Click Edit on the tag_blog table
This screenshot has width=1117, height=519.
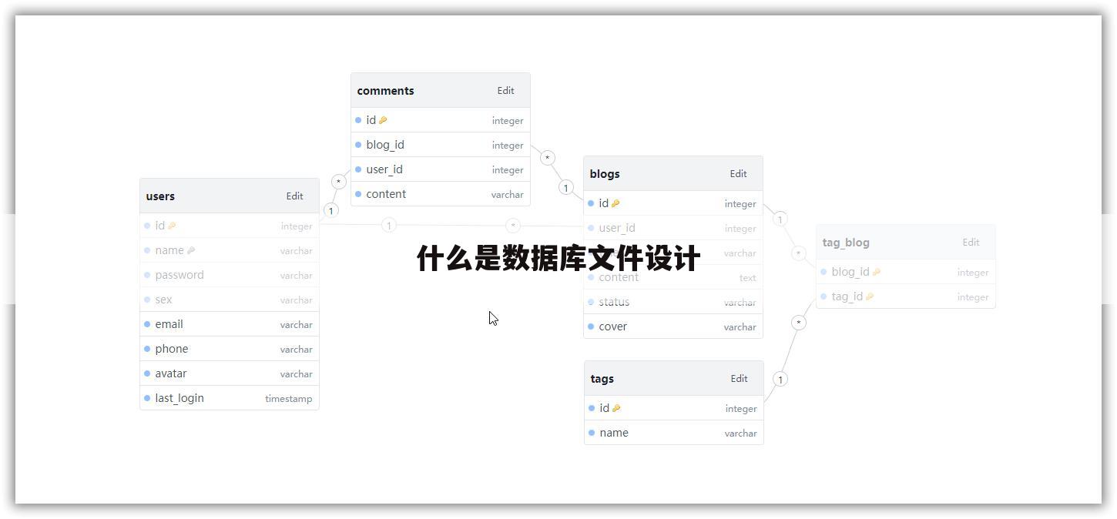(971, 242)
